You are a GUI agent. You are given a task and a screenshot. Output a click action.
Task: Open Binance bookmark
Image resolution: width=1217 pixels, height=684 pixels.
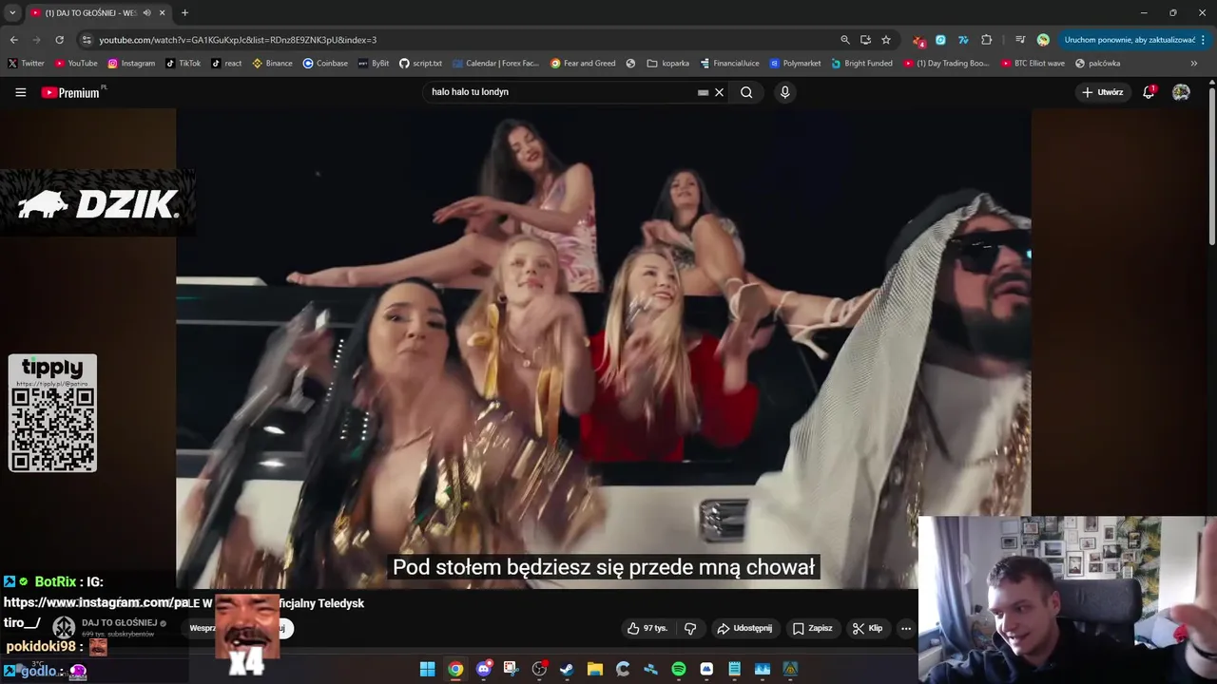tap(272, 64)
